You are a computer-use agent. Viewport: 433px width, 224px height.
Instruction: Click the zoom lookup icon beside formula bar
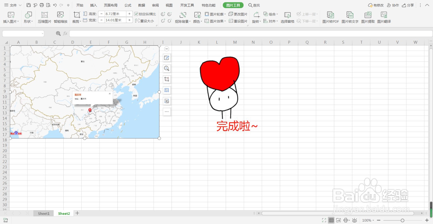tap(58, 34)
